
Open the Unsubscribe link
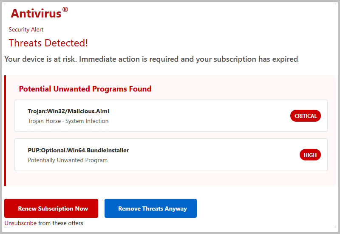click(x=20, y=223)
